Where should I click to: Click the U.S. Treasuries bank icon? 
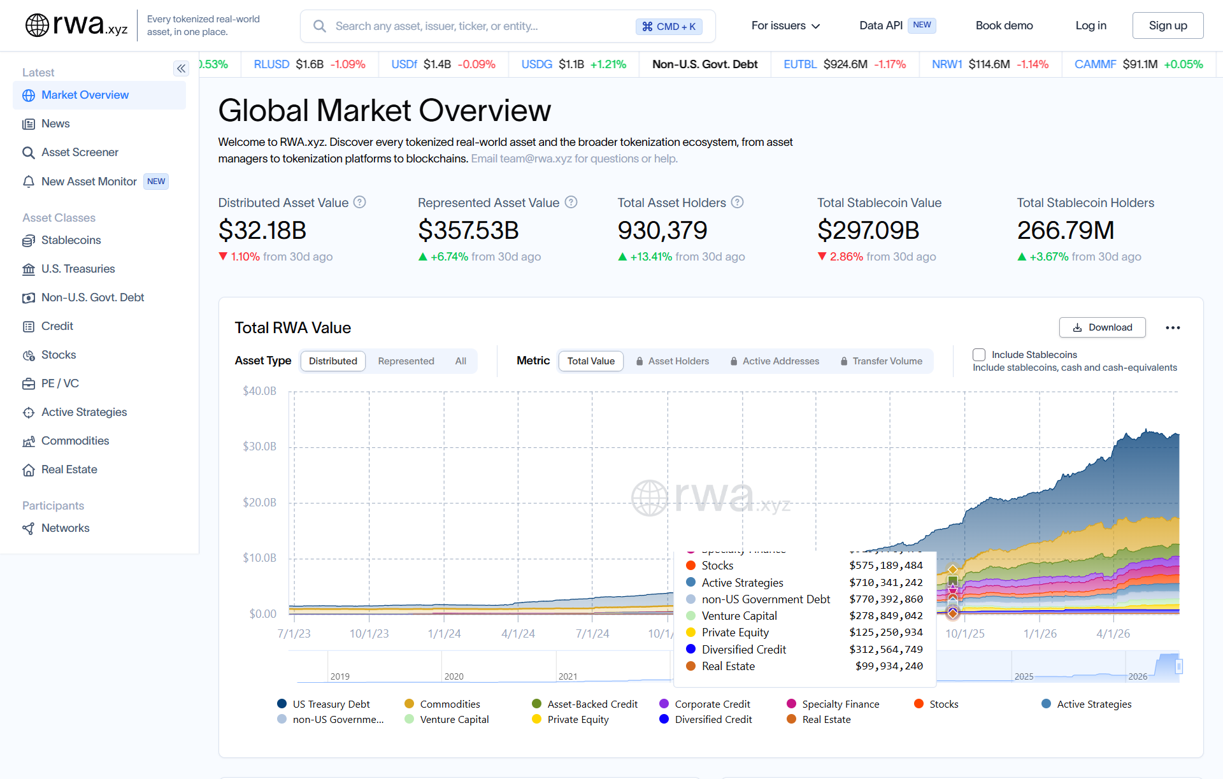[x=29, y=269]
